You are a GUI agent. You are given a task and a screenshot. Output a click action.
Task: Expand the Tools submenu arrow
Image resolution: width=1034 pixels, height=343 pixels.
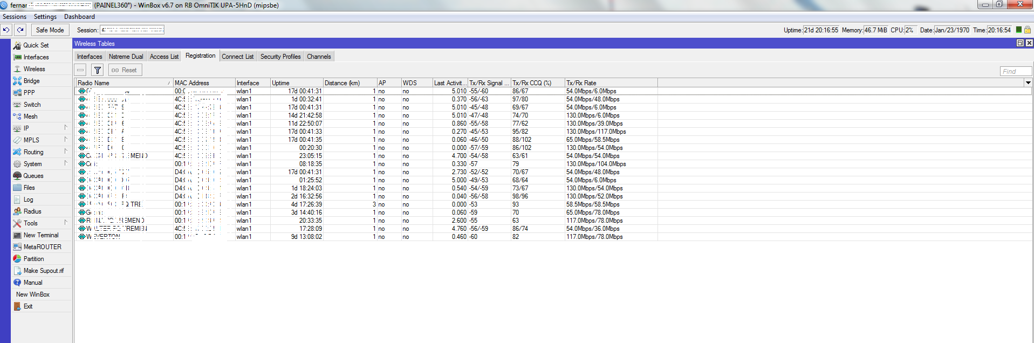[x=66, y=223]
